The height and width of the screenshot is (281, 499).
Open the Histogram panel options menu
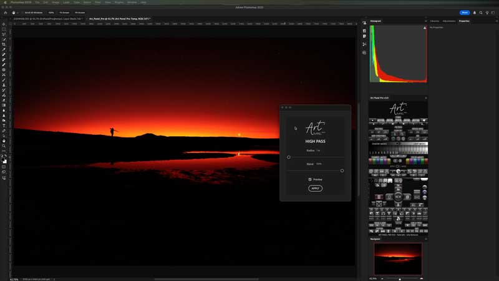pyautogui.click(x=426, y=21)
